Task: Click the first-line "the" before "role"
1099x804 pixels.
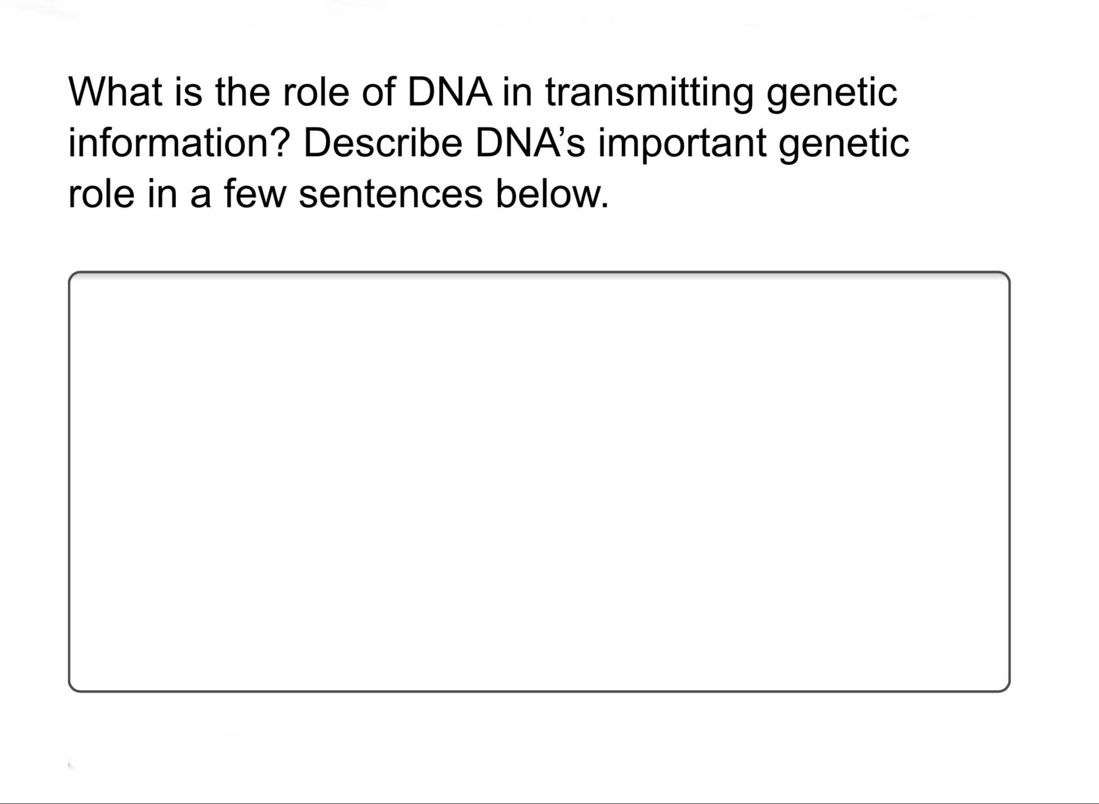Action: click(243, 92)
